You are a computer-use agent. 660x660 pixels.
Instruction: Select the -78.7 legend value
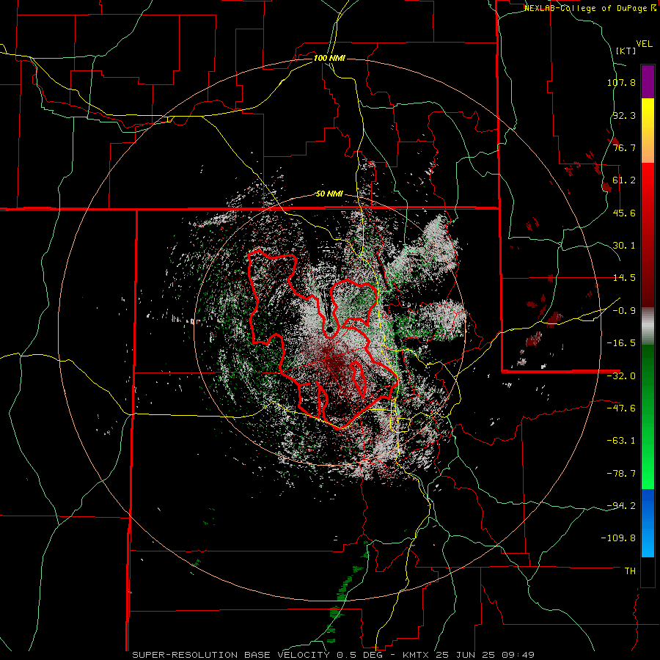(x=621, y=474)
